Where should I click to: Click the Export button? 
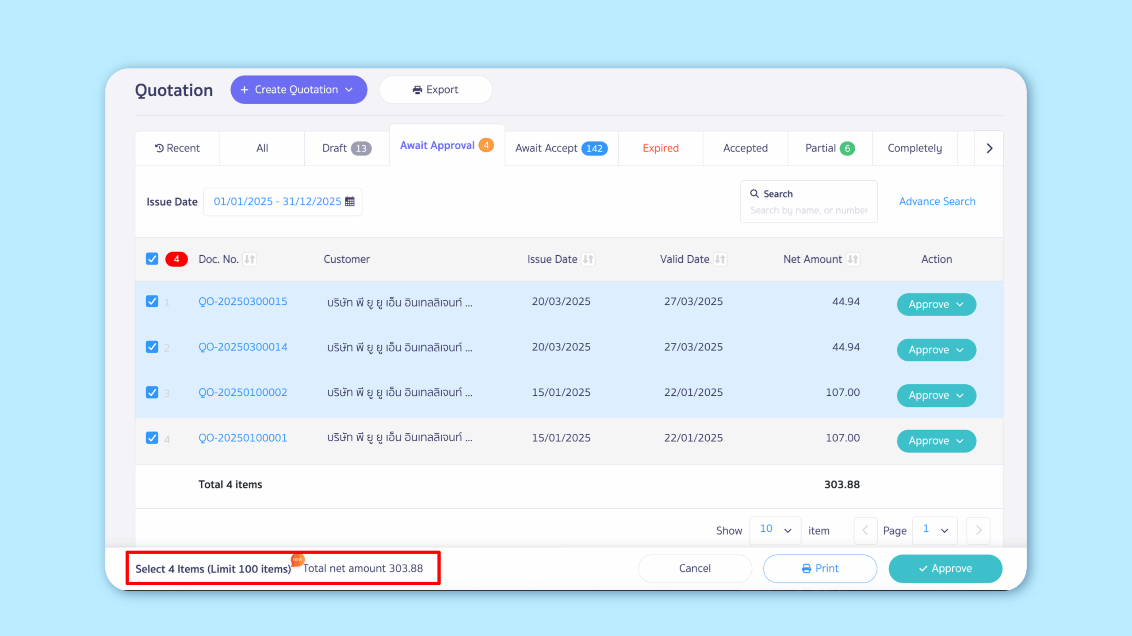(x=436, y=90)
